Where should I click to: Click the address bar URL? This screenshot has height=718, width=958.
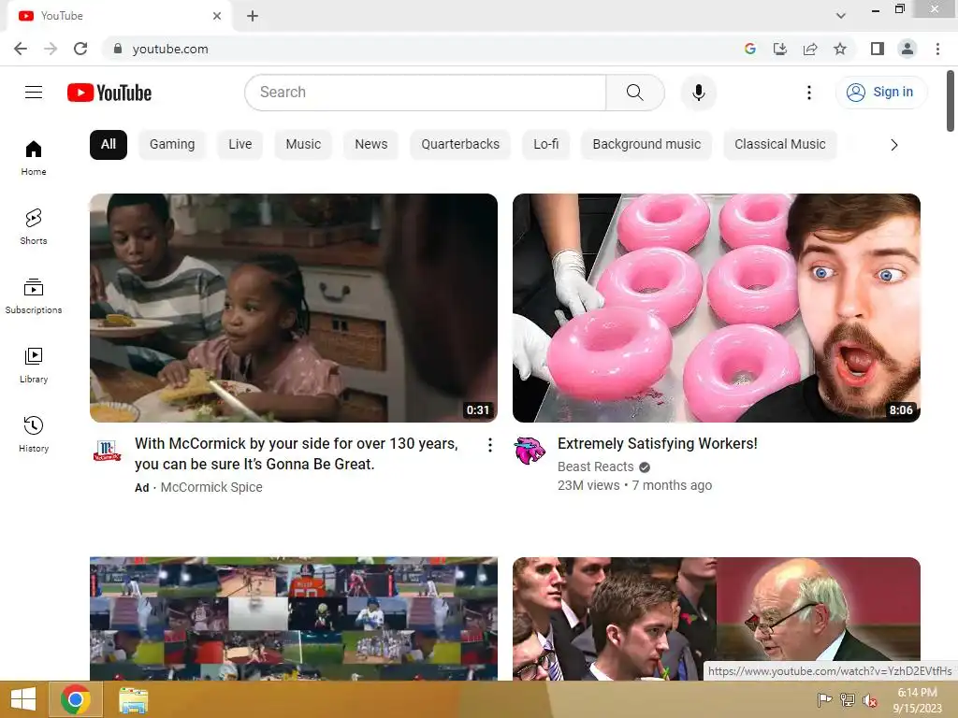point(170,49)
